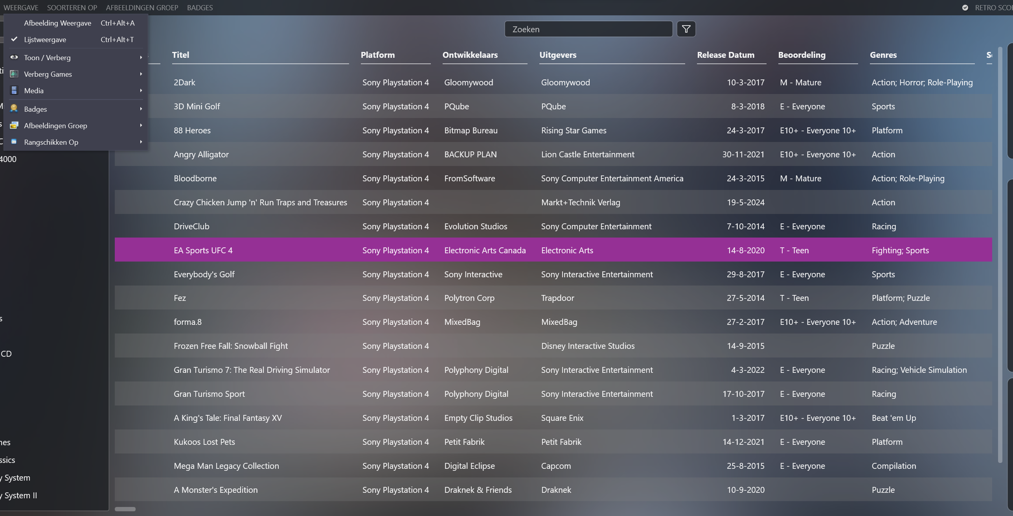Select the 2Dark game row
The height and width of the screenshot is (516, 1013).
(x=553, y=82)
